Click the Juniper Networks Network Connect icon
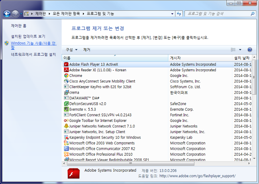 pyautogui.click(x=66, y=126)
